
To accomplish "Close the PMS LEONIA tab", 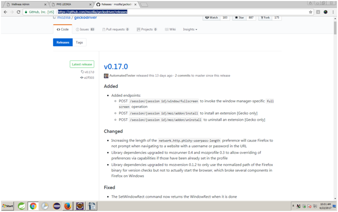I will click(x=90, y=4).
